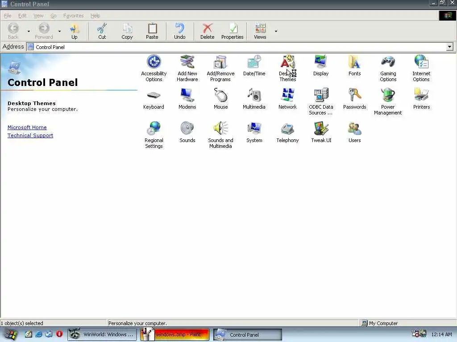Click the Views toolbar button
Image resolution: width=457 pixels, height=342 pixels.
[x=260, y=31]
